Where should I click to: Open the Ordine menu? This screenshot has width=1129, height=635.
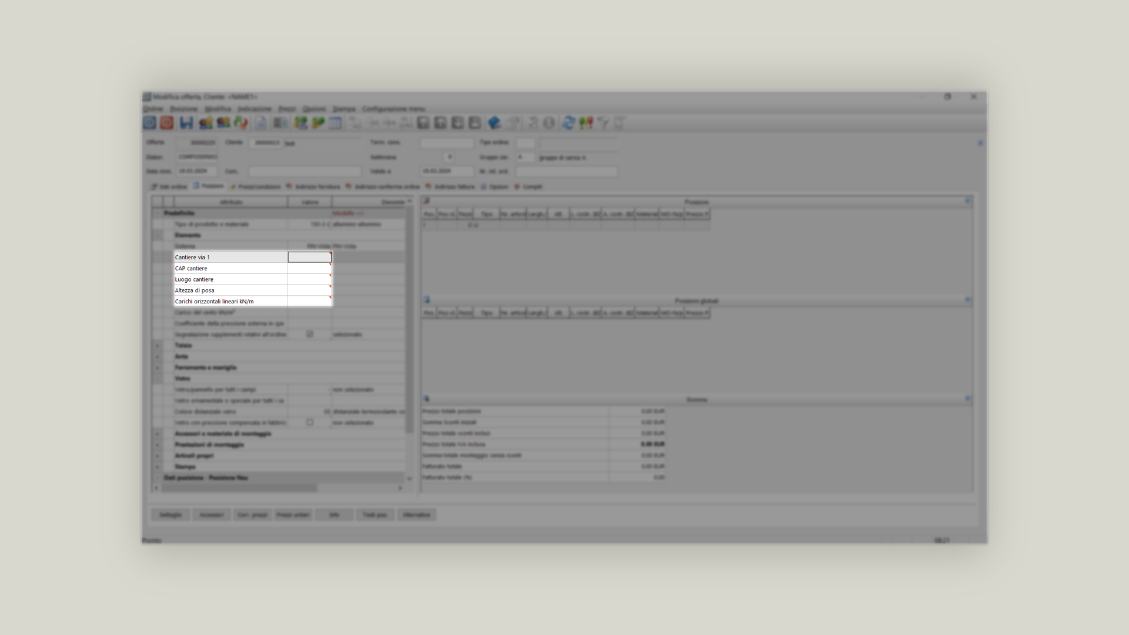point(153,109)
